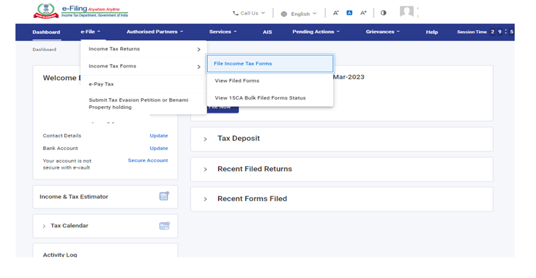The width and height of the screenshot is (536, 278).
Task: Open the Pending Actions dropdown menu
Action: click(316, 32)
